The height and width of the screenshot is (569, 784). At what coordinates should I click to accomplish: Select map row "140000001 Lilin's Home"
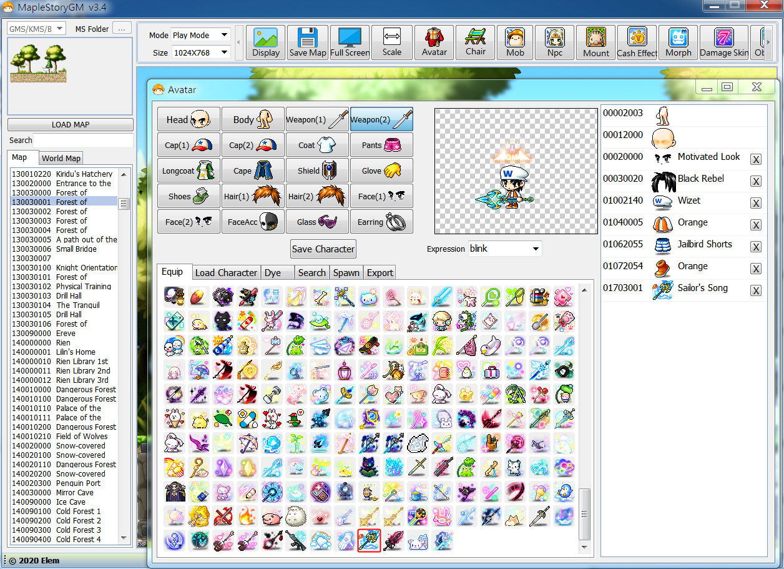tap(64, 352)
